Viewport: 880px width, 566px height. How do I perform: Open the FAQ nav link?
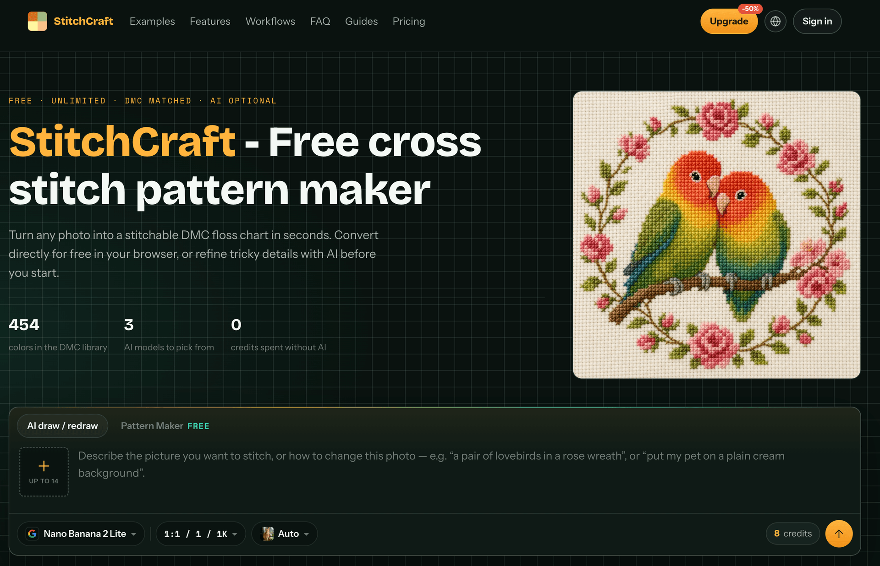320,22
